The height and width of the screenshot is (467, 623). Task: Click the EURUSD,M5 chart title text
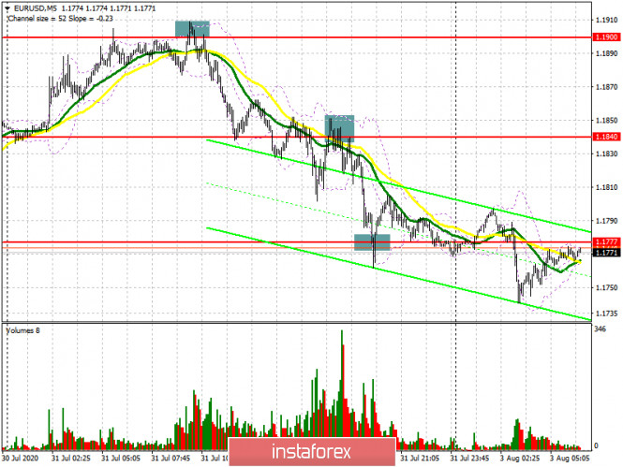click(33, 7)
